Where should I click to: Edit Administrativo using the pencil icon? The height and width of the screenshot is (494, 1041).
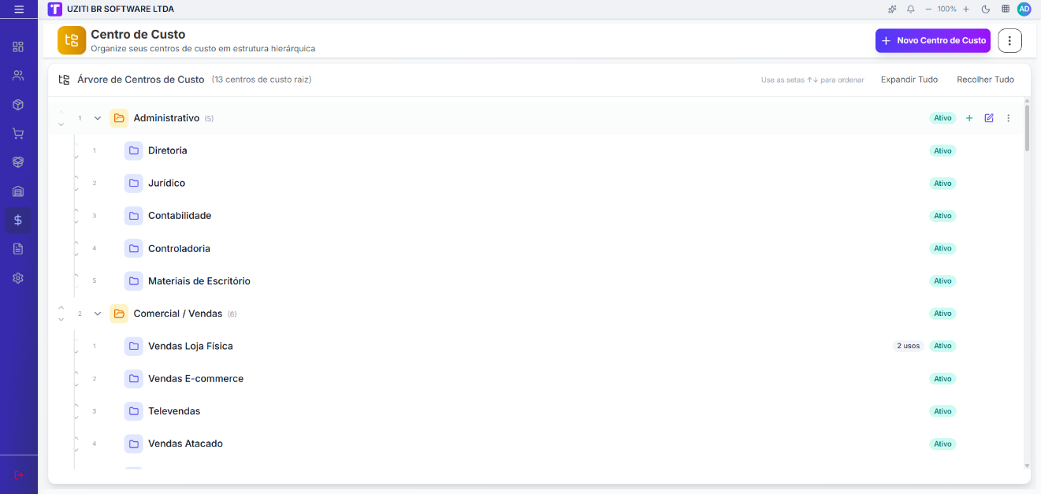point(989,118)
